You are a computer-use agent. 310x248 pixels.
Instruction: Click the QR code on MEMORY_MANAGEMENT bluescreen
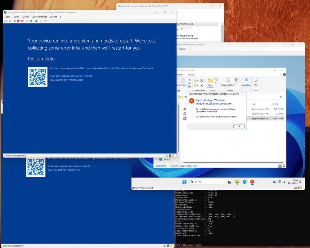pyautogui.click(x=38, y=77)
